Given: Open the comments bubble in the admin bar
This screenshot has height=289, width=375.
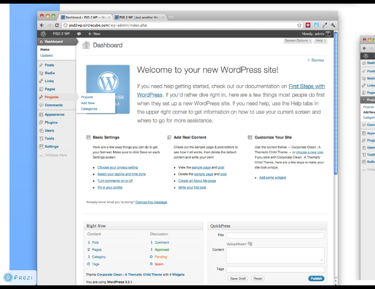Looking at the screenshot, I should pyautogui.click(x=79, y=34).
